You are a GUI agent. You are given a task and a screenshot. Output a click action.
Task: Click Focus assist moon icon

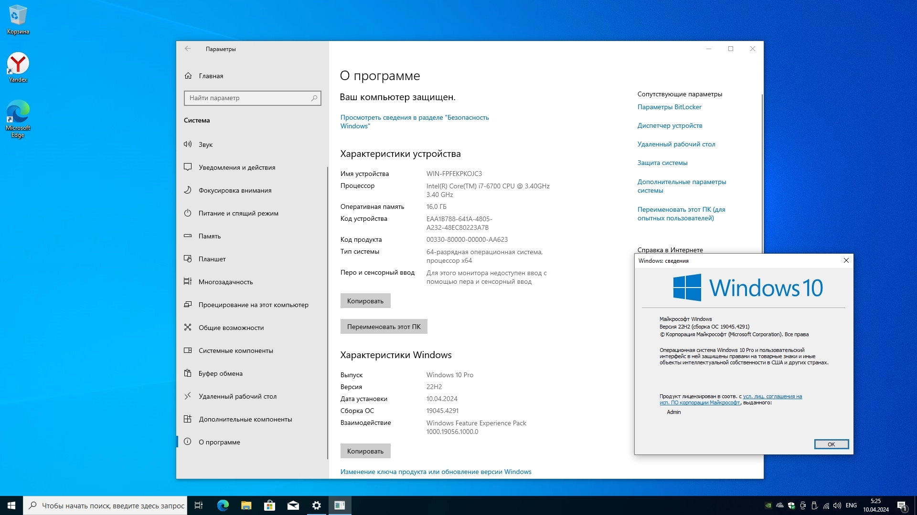pyautogui.click(x=188, y=190)
